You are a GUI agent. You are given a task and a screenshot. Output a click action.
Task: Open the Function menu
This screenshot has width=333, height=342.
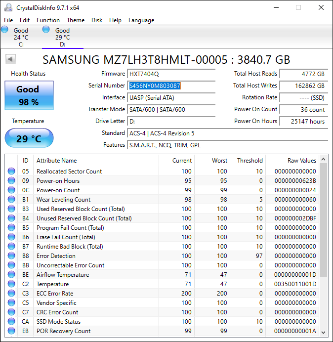tap(48, 20)
